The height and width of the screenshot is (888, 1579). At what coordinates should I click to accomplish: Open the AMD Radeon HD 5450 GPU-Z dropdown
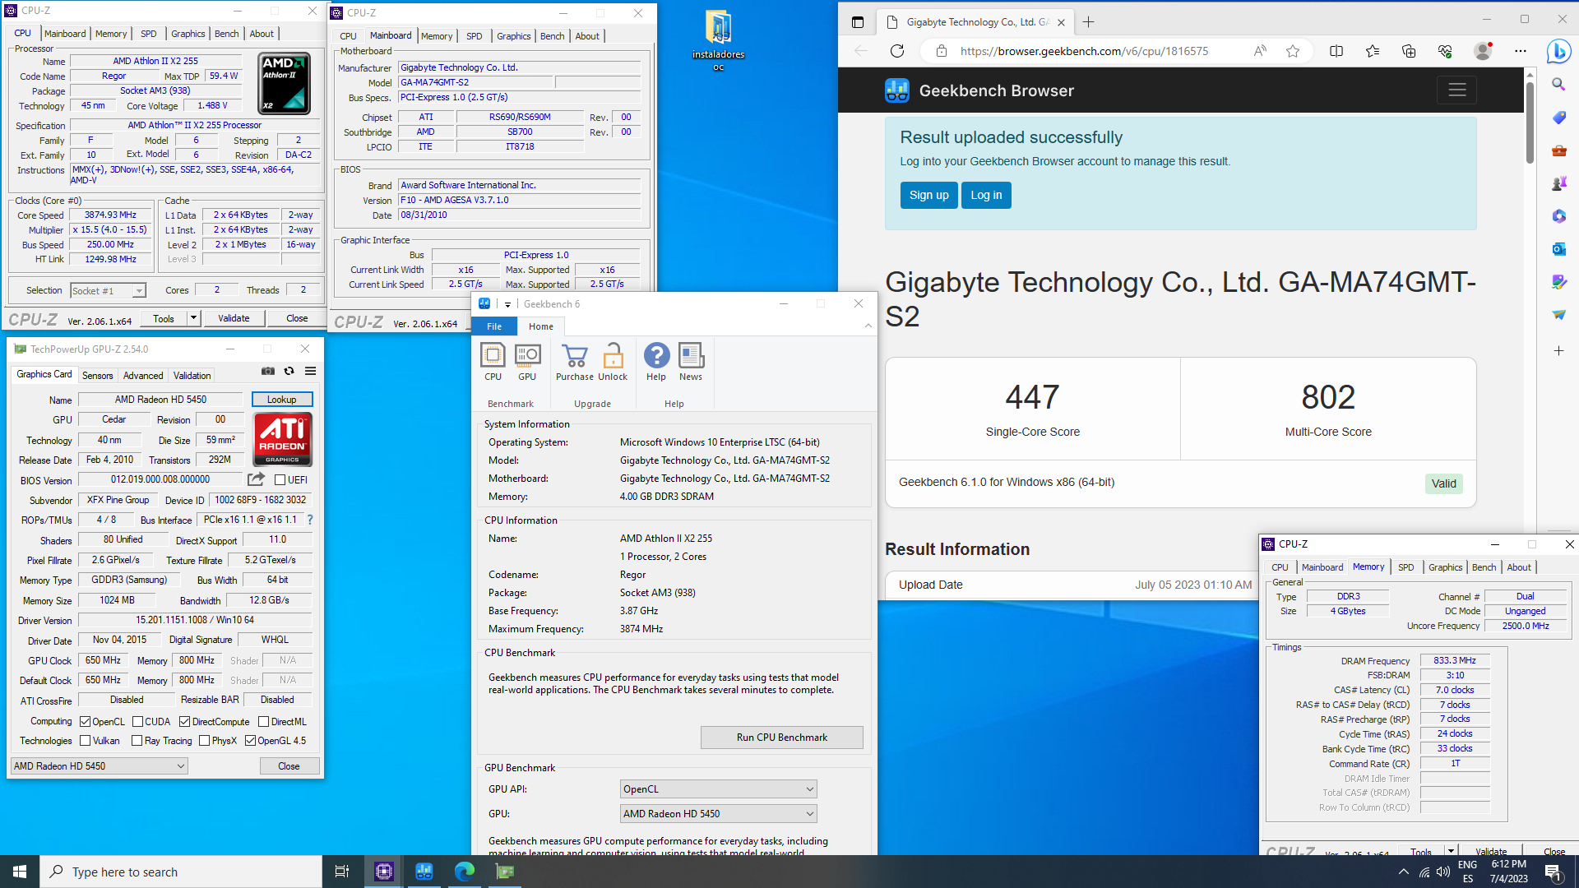[100, 765]
